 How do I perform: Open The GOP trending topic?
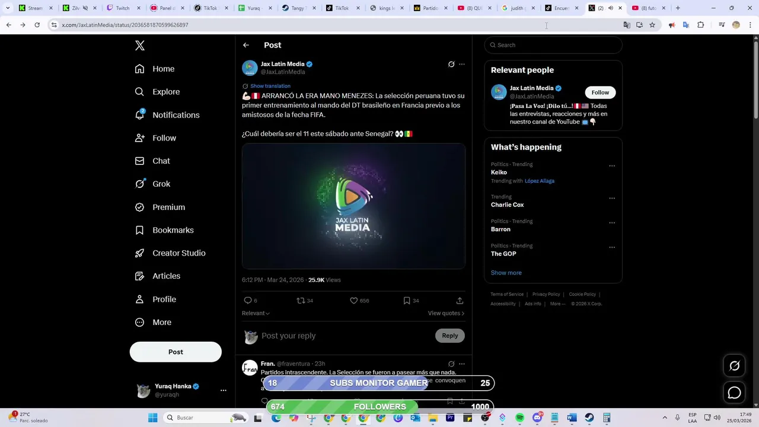[x=503, y=254]
